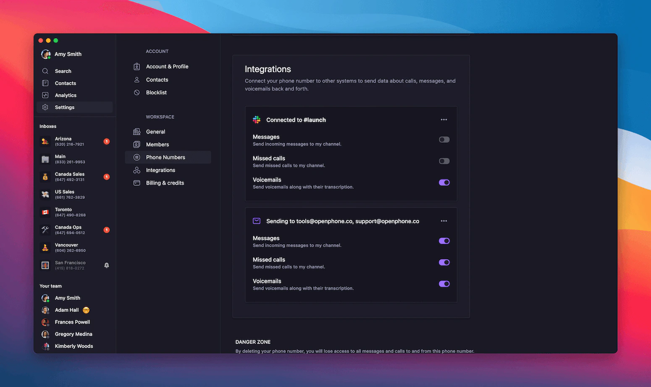Open Analytics from the sidebar
651x387 pixels.
pyautogui.click(x=45, y=95)
